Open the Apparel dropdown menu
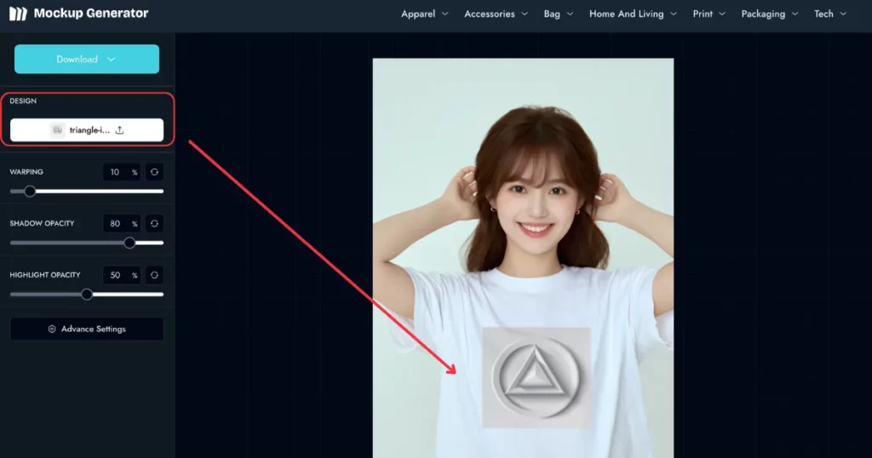 (423, 14)
